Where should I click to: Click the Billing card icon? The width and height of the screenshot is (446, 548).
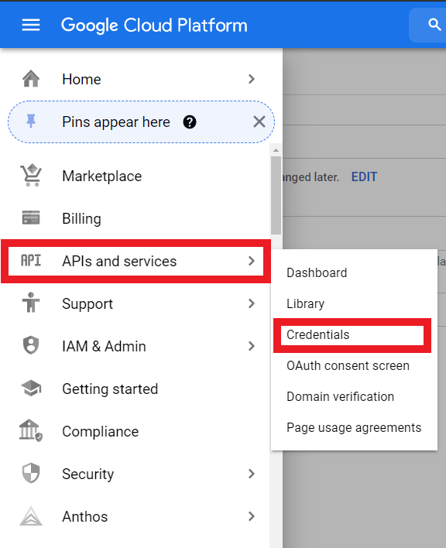(x=31, y=217)
